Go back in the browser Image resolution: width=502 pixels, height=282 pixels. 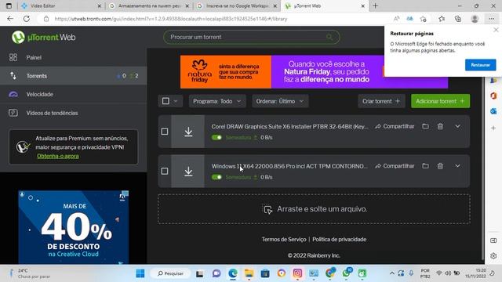point(10,19)
